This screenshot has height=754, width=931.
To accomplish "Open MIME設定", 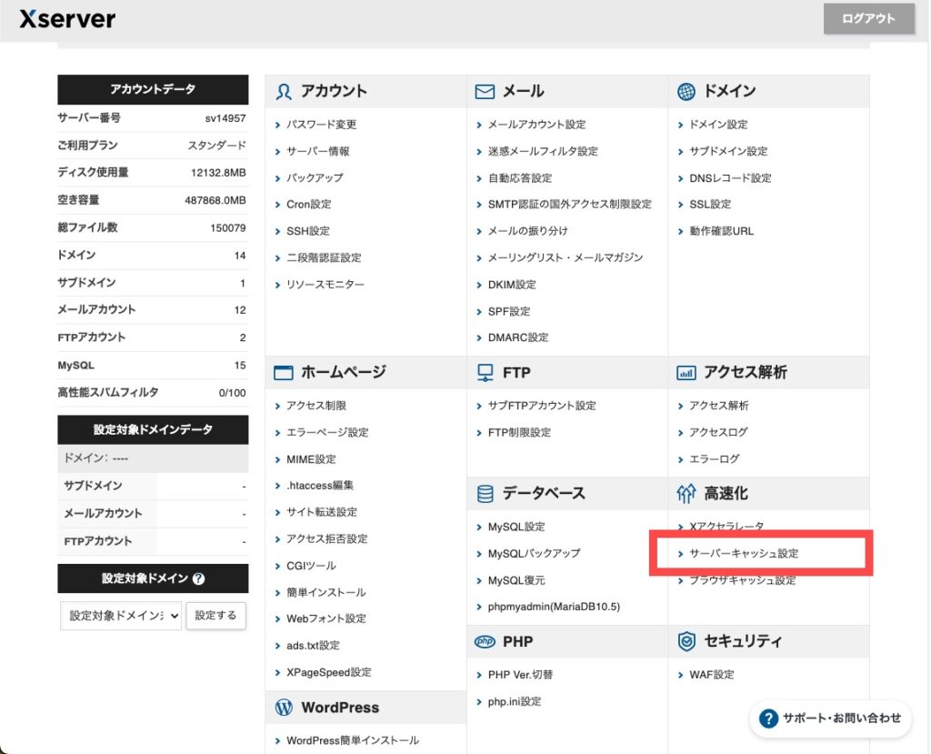I will pos(311,459).
